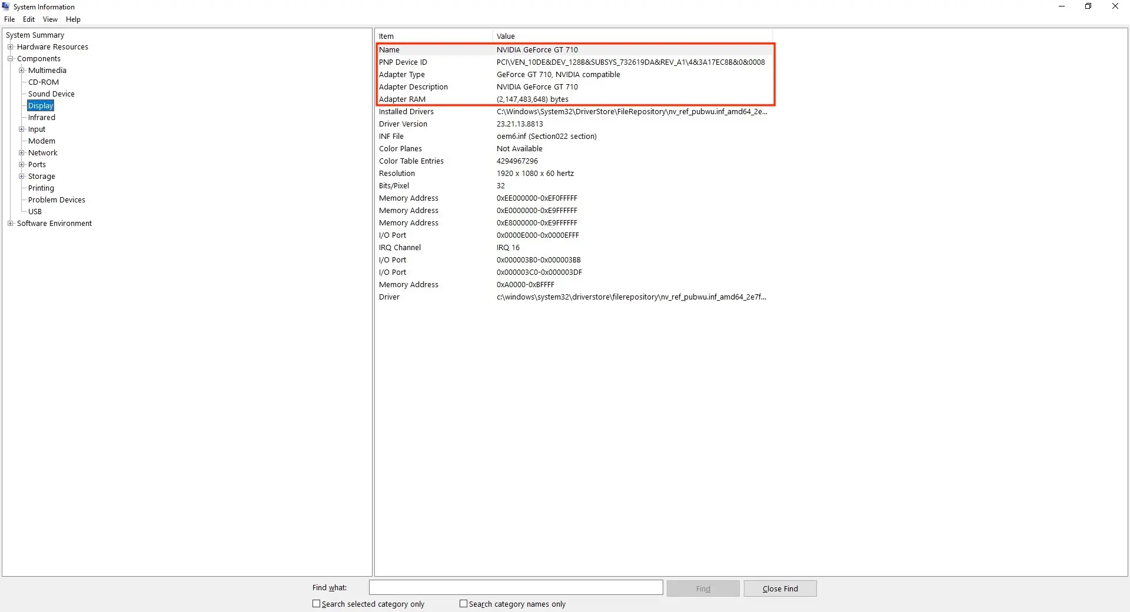Image resolution: width=1130 pixels, height=612 pixels.
Task: Select the Infrared category
Action: click(x=42, y=118)
